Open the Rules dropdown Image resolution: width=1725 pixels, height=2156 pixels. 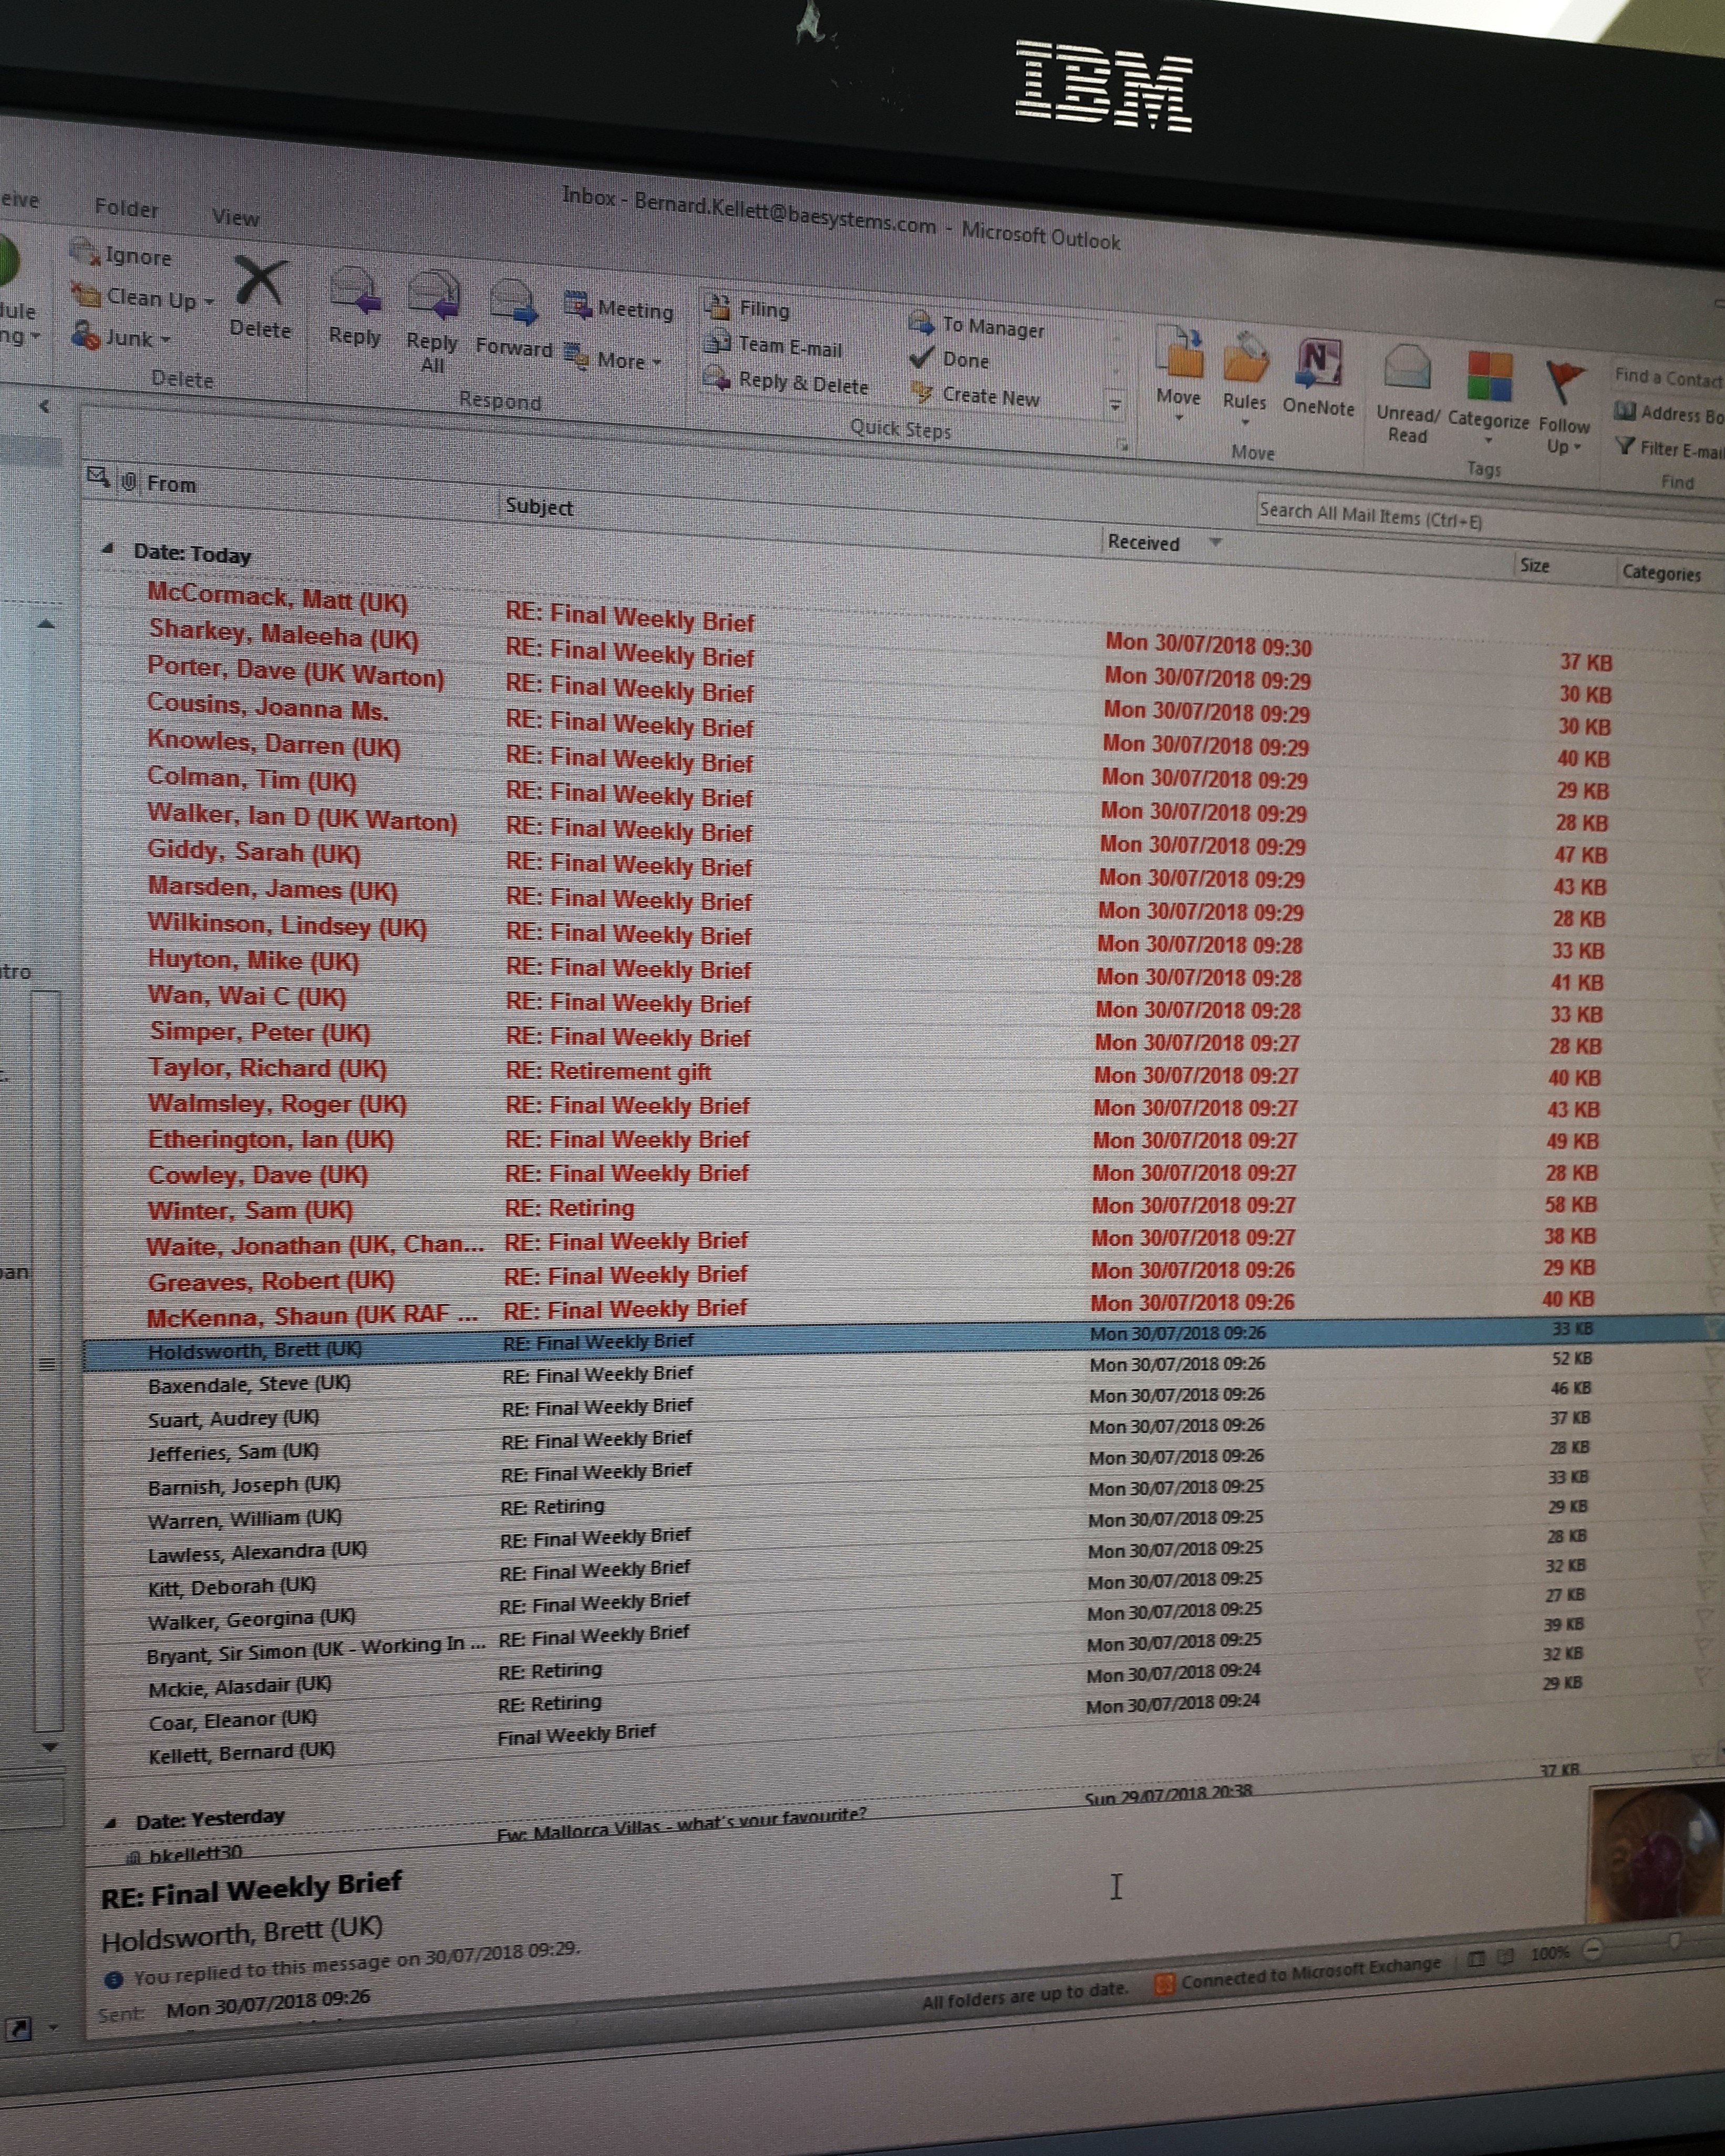coord(1245,380)
